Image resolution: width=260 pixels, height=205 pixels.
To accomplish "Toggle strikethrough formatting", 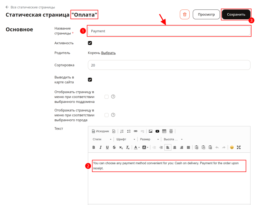I will click(x=114, y=147).
